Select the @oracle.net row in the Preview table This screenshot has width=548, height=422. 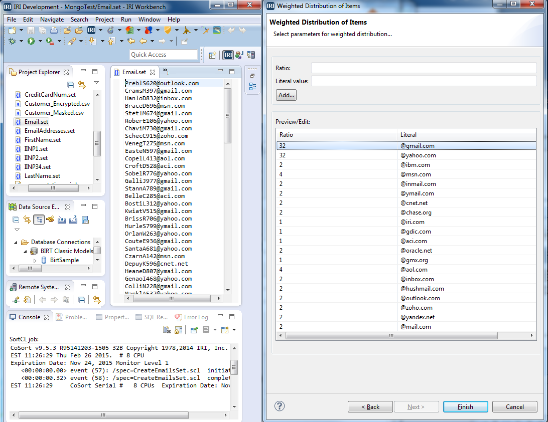point(406,251)
